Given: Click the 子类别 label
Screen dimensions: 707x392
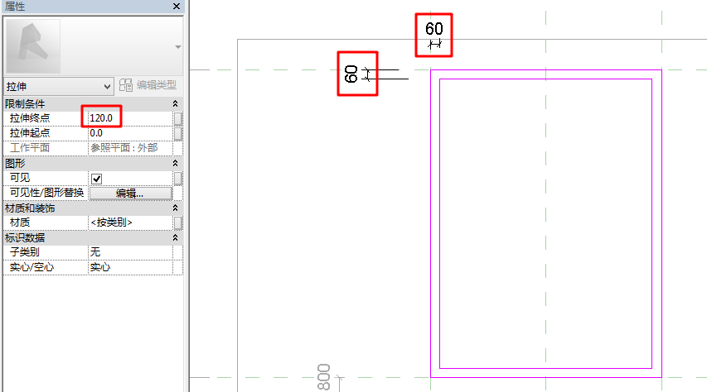Looking at the screenshot, I should pos(25,252).
